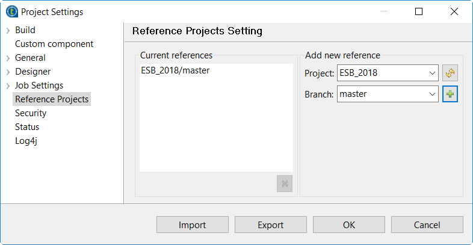
Task: Select Custom component in settings tree
Action: pos(54,44)
